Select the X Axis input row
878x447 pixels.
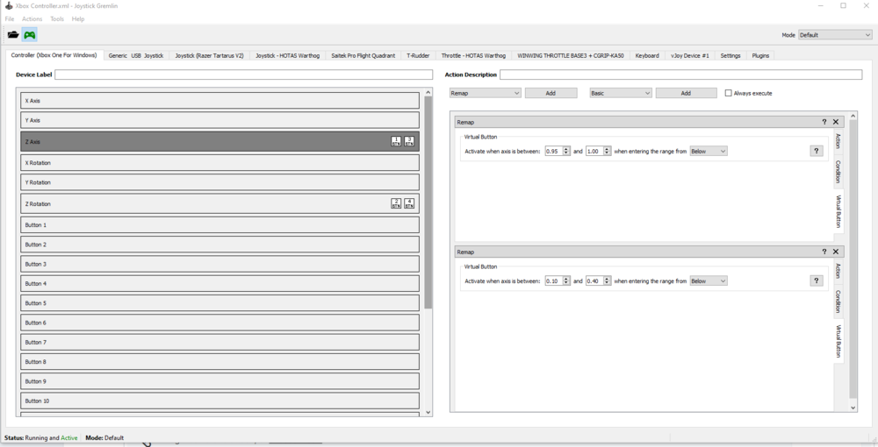pos(220,101)
